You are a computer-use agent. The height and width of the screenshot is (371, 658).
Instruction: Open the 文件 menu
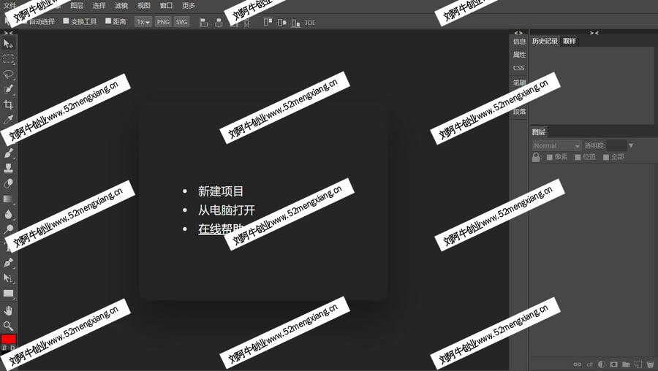coord(10,5)
